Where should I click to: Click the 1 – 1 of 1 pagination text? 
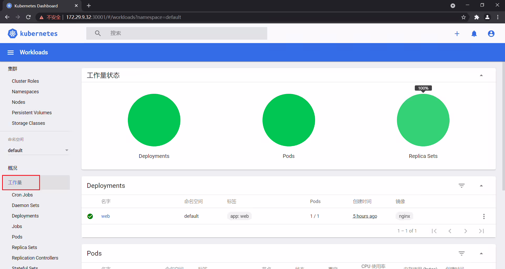407,231
